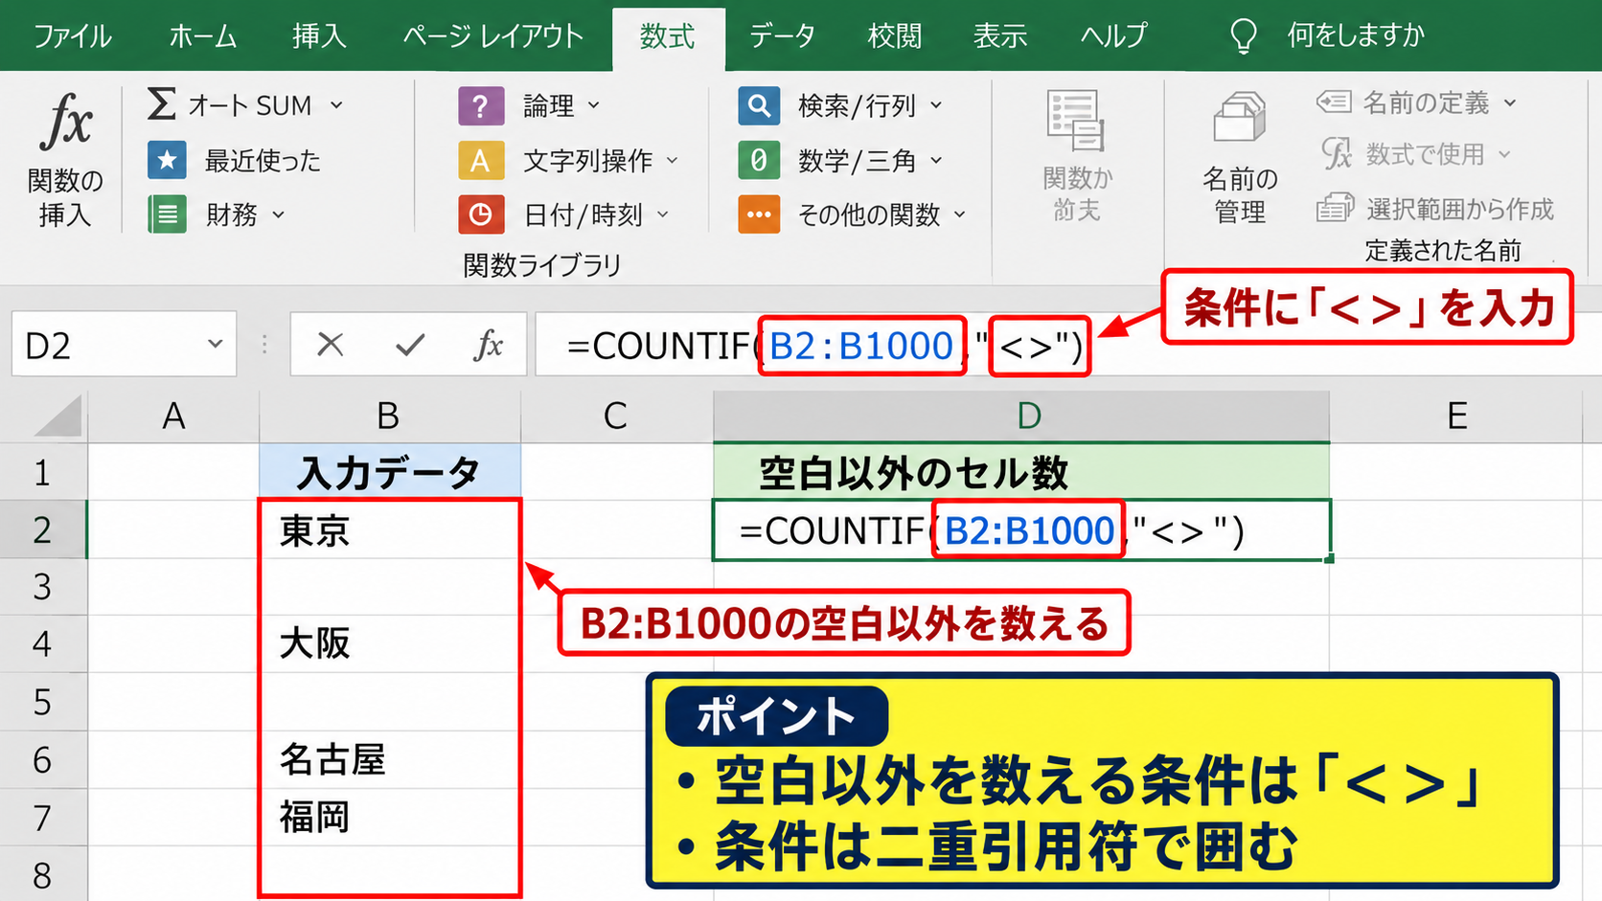Click the 選択範囲から作成 icon

[1335, 208]
